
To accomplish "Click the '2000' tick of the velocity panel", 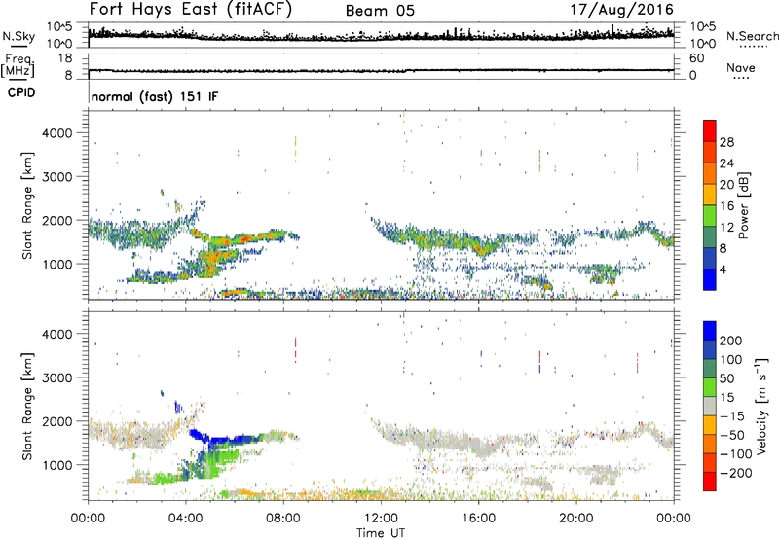I will pyautogui.click(x=57, y=422).
